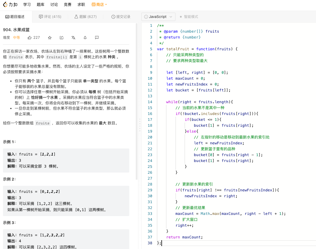Click the description panel vertical scrollbar
This screenshot has height=249, width=316.
[x=137, y=101]
